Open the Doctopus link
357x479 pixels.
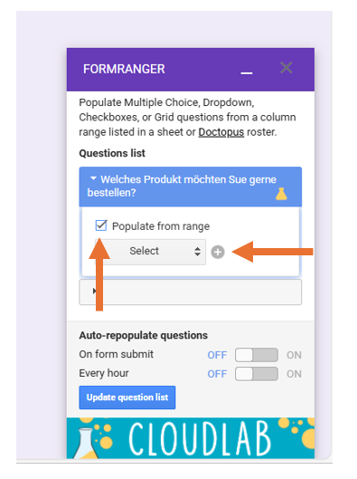pos(221,132)
